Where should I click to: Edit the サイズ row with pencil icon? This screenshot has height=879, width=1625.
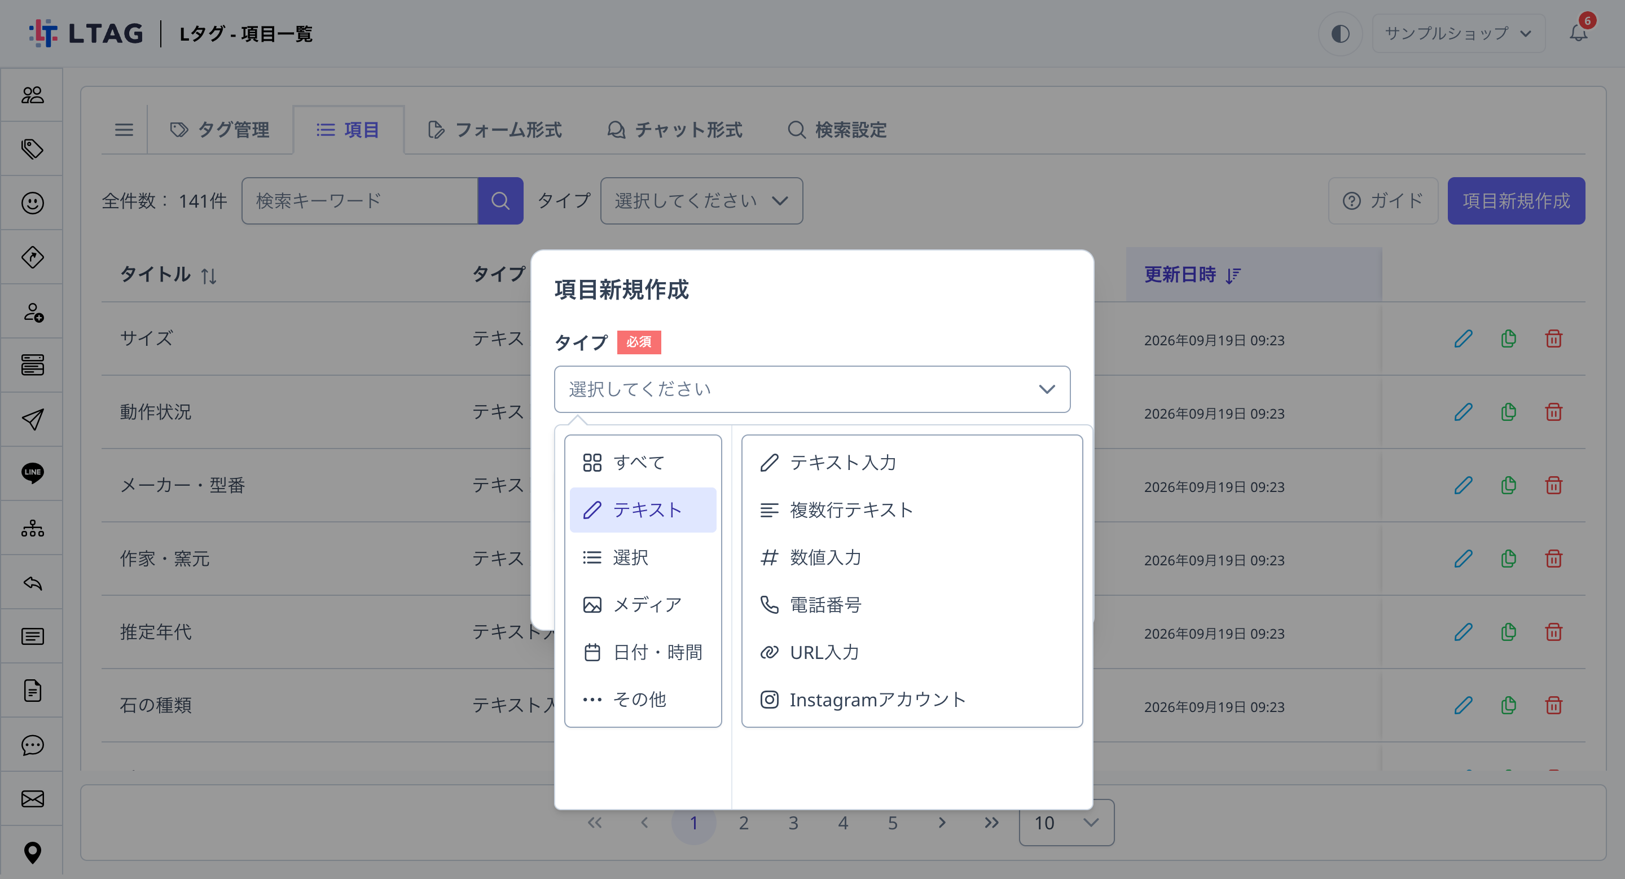1463,339
